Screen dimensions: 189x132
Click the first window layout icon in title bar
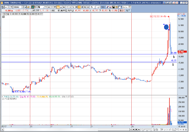click(x=164, y=3)
